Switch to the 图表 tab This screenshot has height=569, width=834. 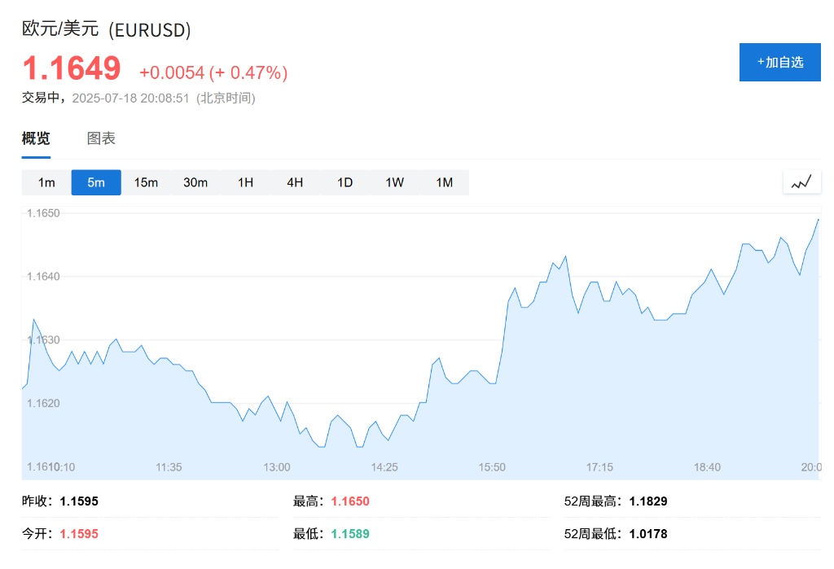pyautogui.click(x=99, y=138)
